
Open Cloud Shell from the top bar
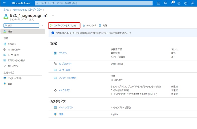point(158,3)
